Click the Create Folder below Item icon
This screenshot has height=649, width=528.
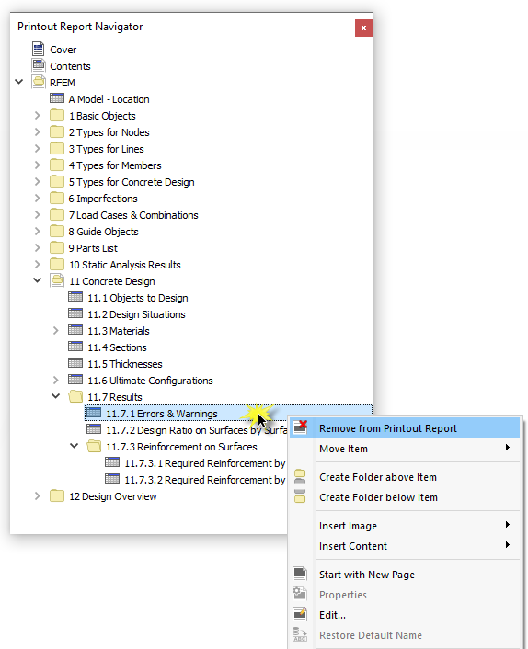pos(300,496)
